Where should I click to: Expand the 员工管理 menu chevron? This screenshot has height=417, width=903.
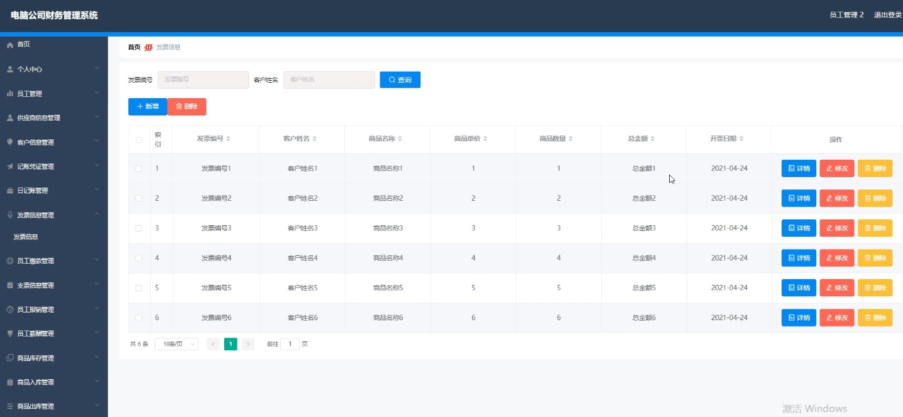(97, 93)
